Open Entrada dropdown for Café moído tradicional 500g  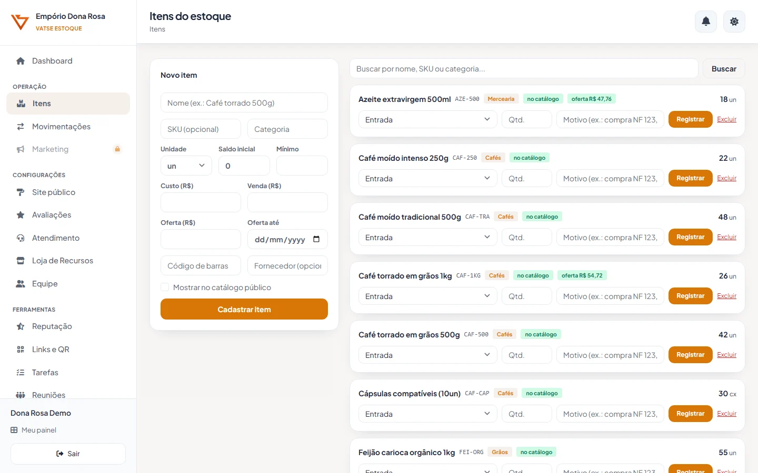coord(427,237)
